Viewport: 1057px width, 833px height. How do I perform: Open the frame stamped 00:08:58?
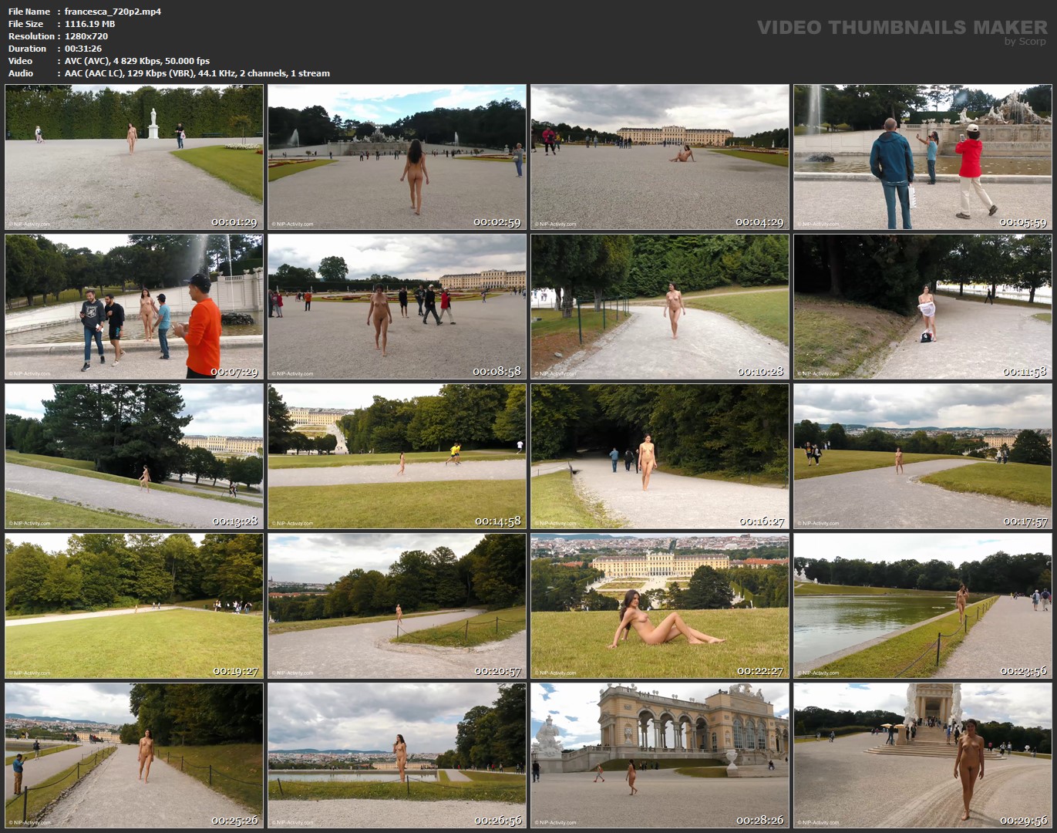(x=397, y=307)
